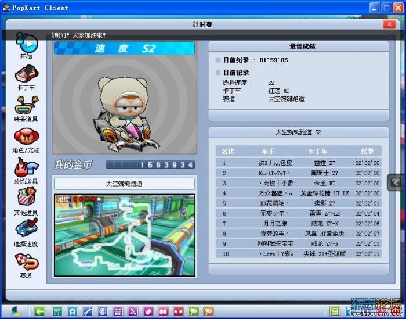Open the wrench settings icon
The width and height of the screenshot is (406, 319).
[88, 311]
